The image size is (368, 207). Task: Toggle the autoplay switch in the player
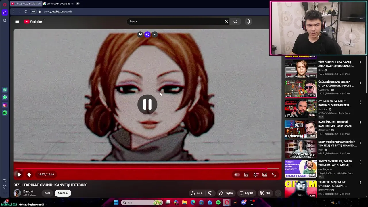click(237, 175)
